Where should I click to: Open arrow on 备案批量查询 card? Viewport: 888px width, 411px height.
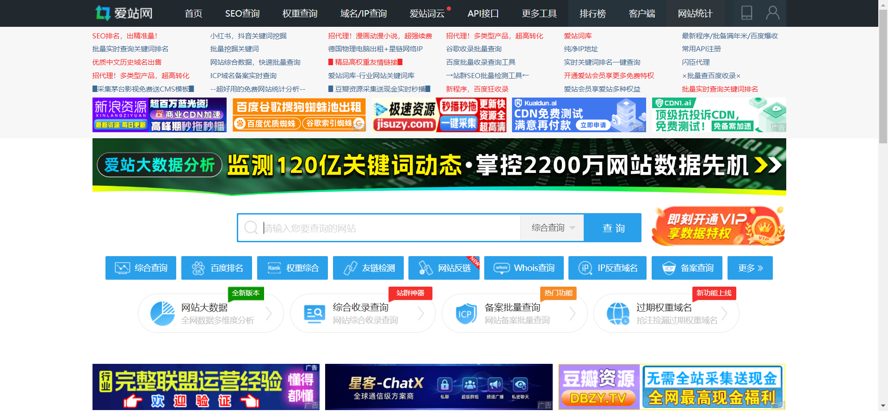[573, 314]
